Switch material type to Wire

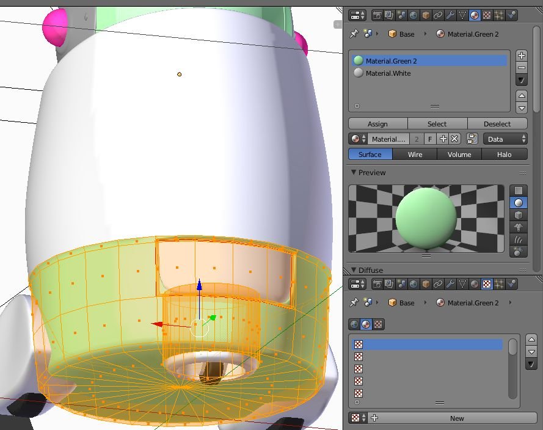pos(415,155)
